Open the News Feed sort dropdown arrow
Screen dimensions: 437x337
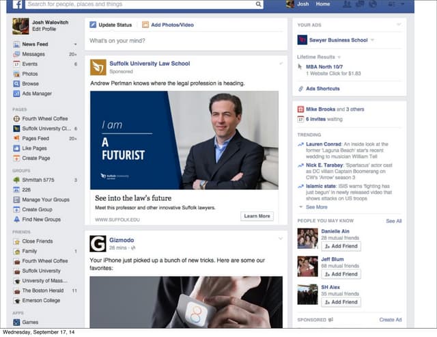[x=75, y=44]
